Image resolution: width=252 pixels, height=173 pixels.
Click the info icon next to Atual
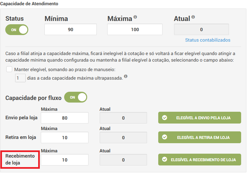(x=193, y=17)
